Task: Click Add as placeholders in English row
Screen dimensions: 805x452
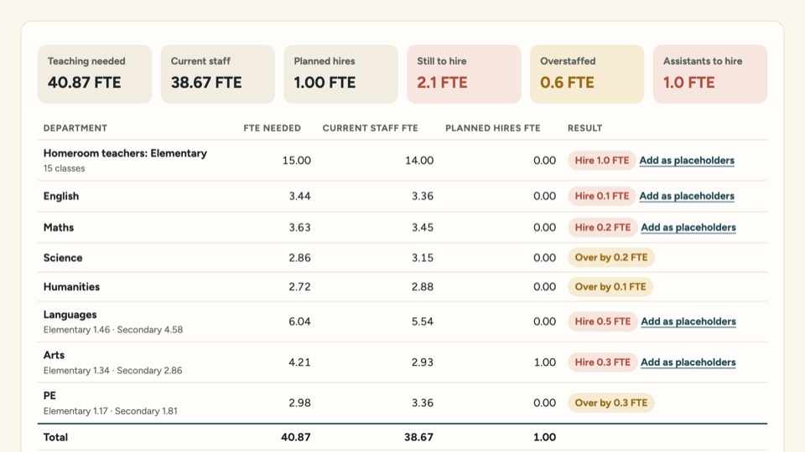Action: (687, 196)
